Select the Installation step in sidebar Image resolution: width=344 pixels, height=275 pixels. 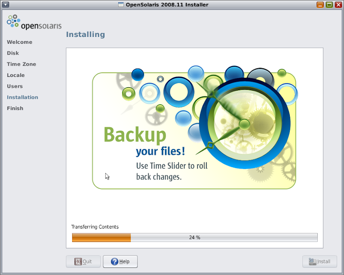22,98
